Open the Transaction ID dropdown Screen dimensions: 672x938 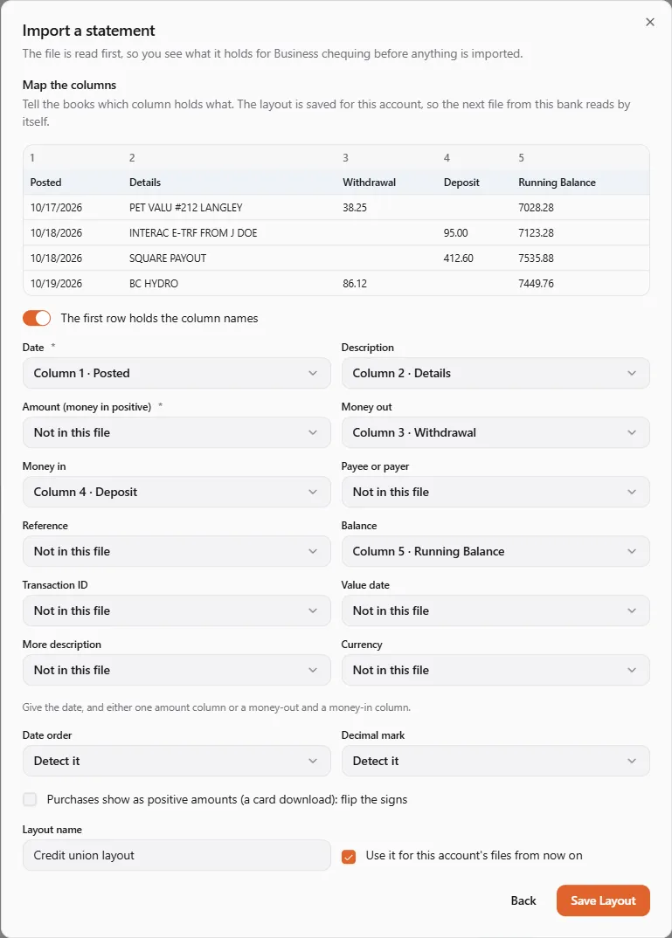[x=177, y=610]
